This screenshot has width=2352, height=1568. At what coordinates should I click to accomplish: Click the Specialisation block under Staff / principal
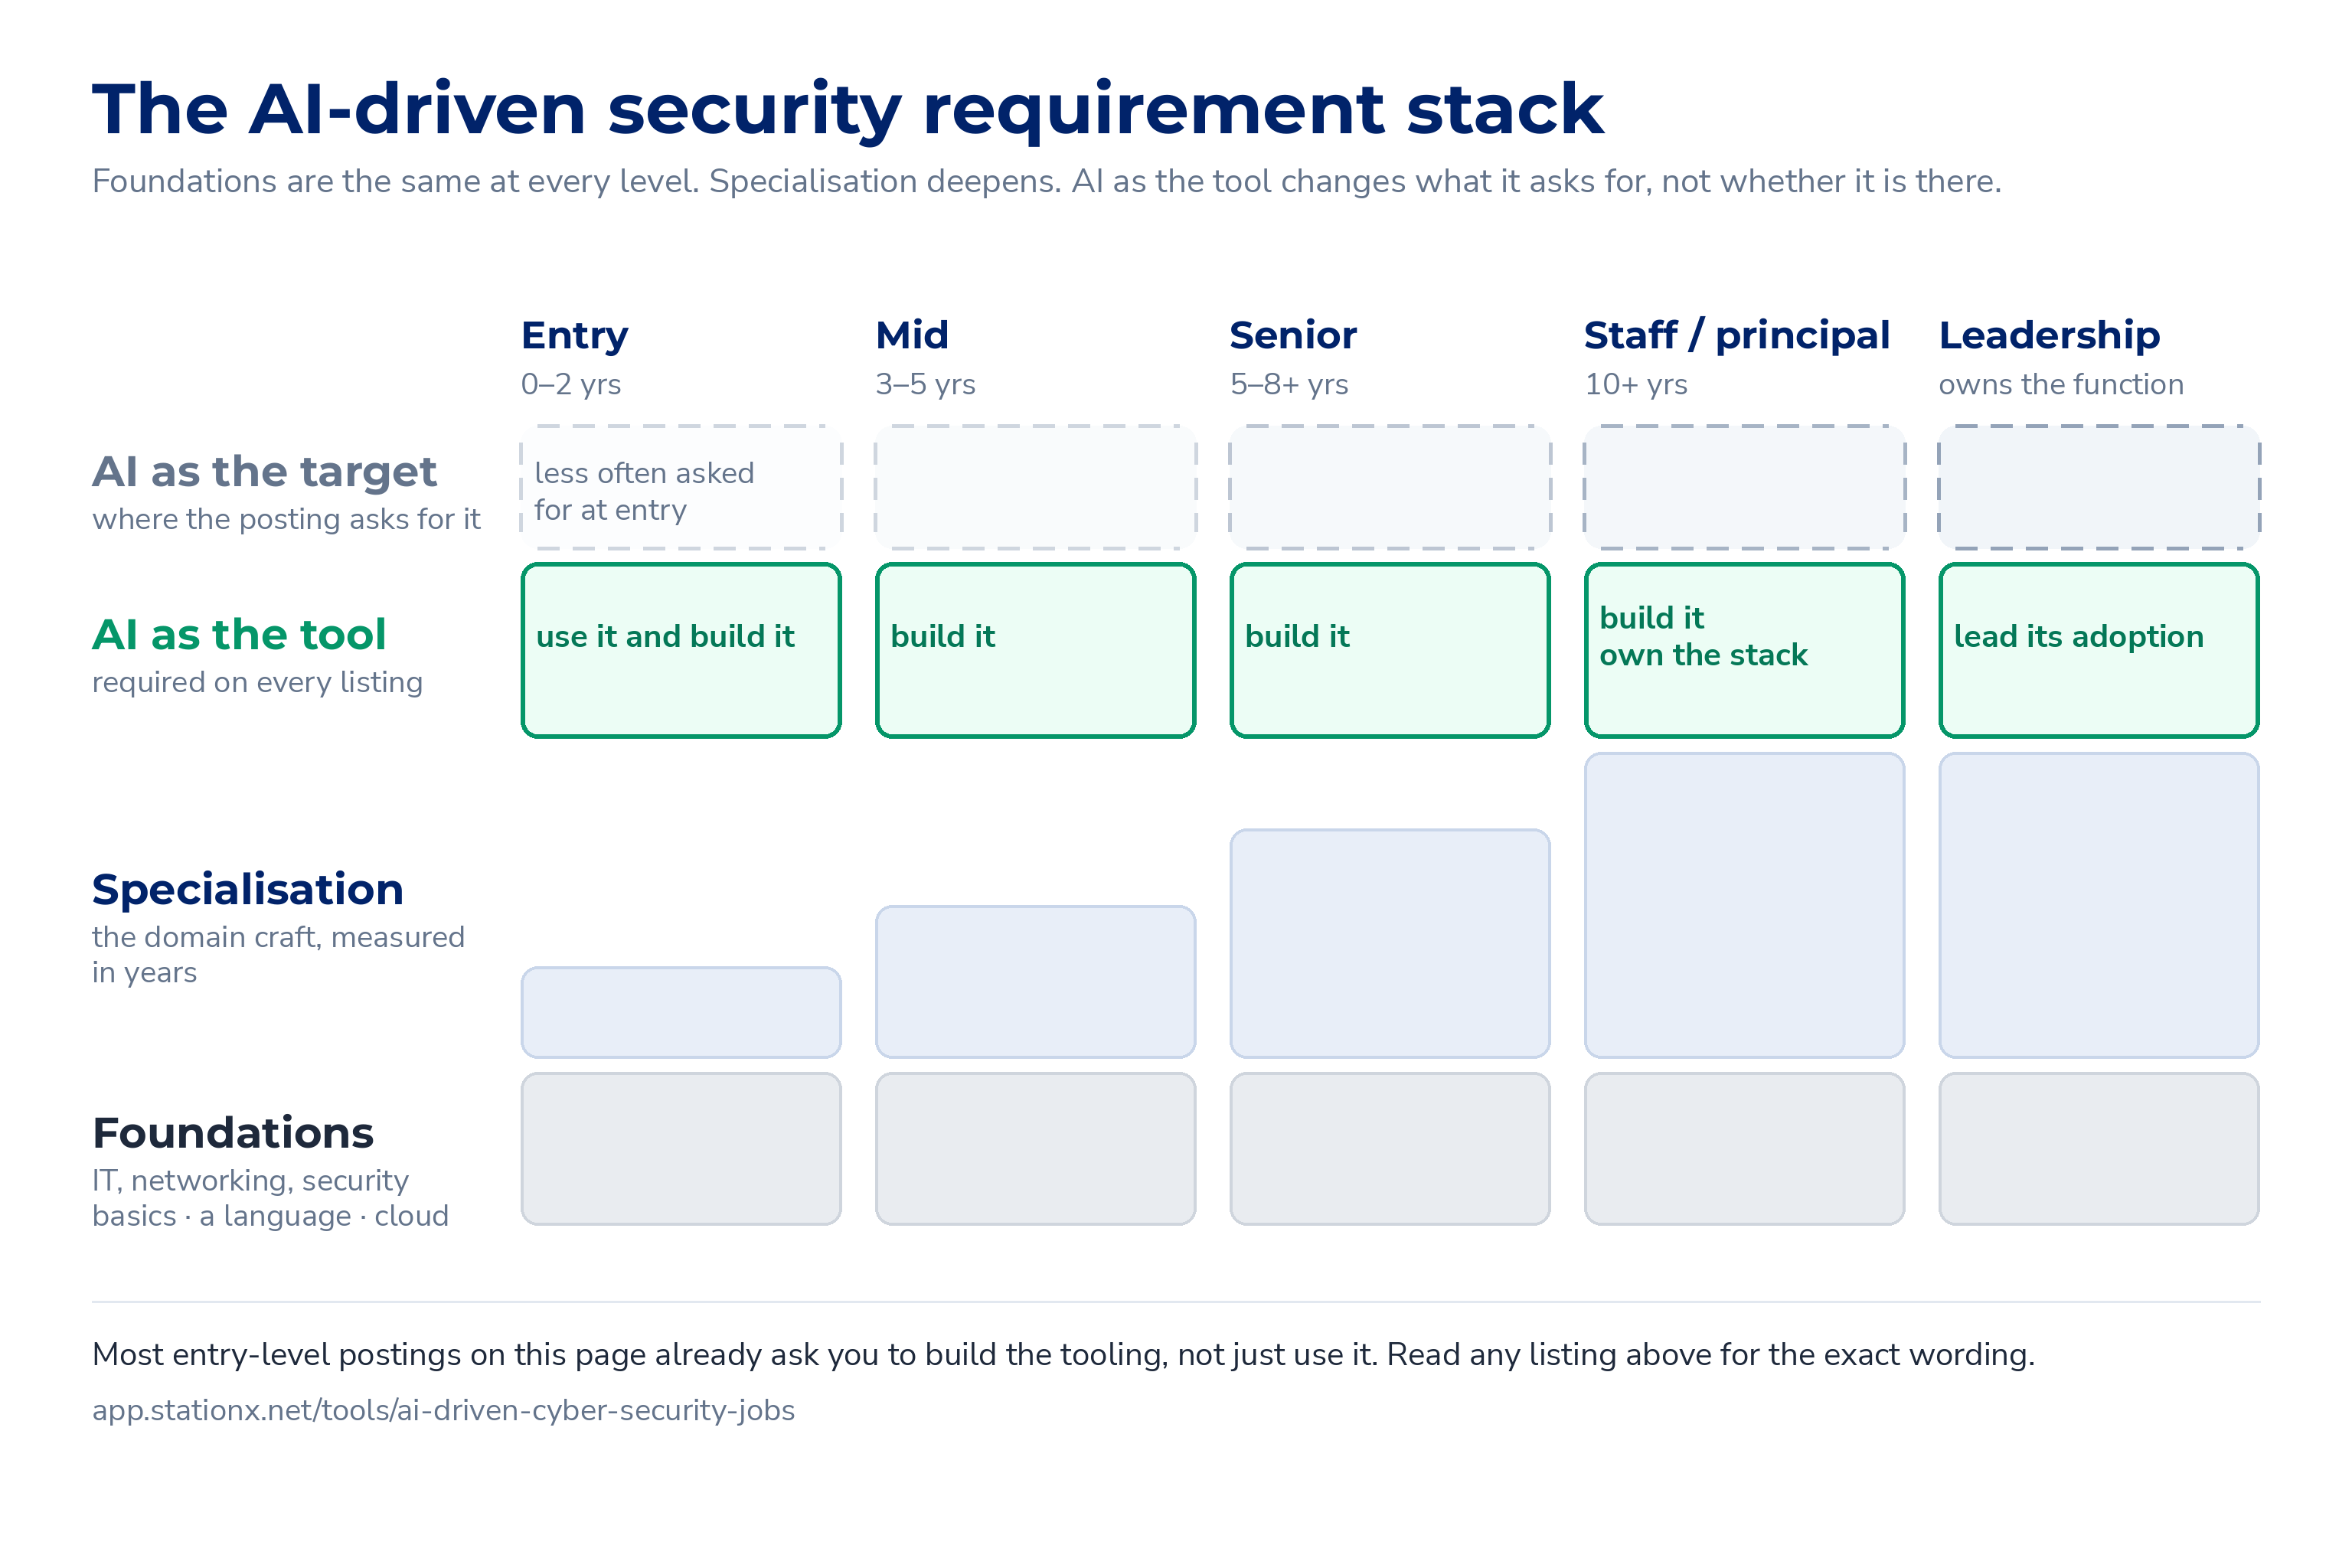1744,905
